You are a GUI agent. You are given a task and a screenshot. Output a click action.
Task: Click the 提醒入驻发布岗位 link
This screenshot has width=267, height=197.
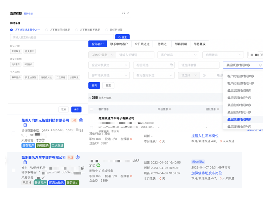coord(205,136)
